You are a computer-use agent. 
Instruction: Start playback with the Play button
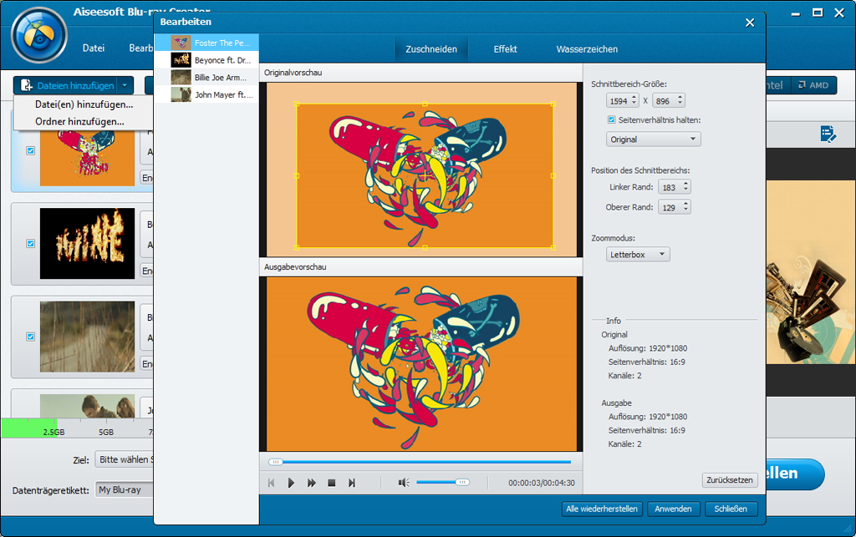tap(291, 482)
